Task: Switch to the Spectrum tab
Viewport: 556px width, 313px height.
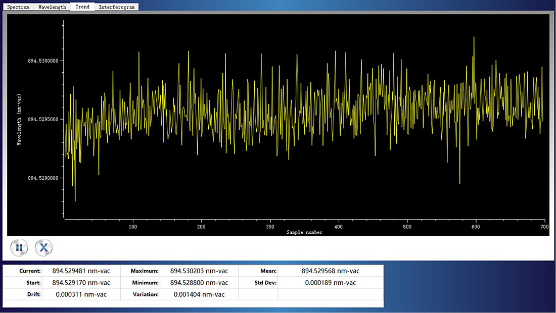Action: tap(18, 7)
